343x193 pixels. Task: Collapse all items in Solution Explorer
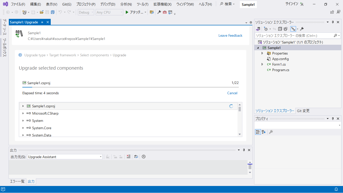(x=280, y=29)
